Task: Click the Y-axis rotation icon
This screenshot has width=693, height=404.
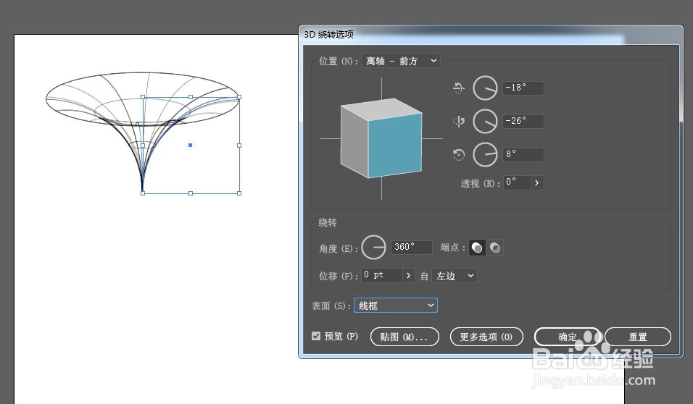Action: (459, 122)
